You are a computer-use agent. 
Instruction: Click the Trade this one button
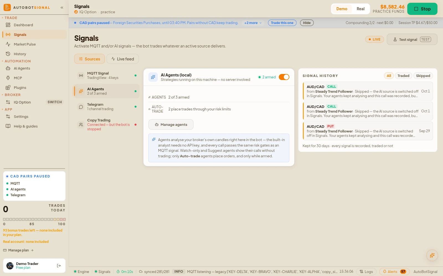point(282,23)
